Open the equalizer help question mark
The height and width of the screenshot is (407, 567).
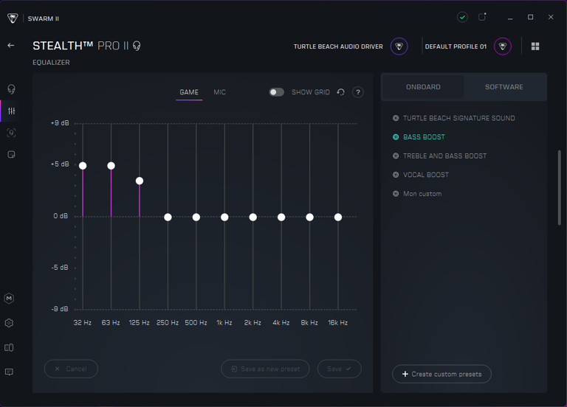[x=357, y=92]
